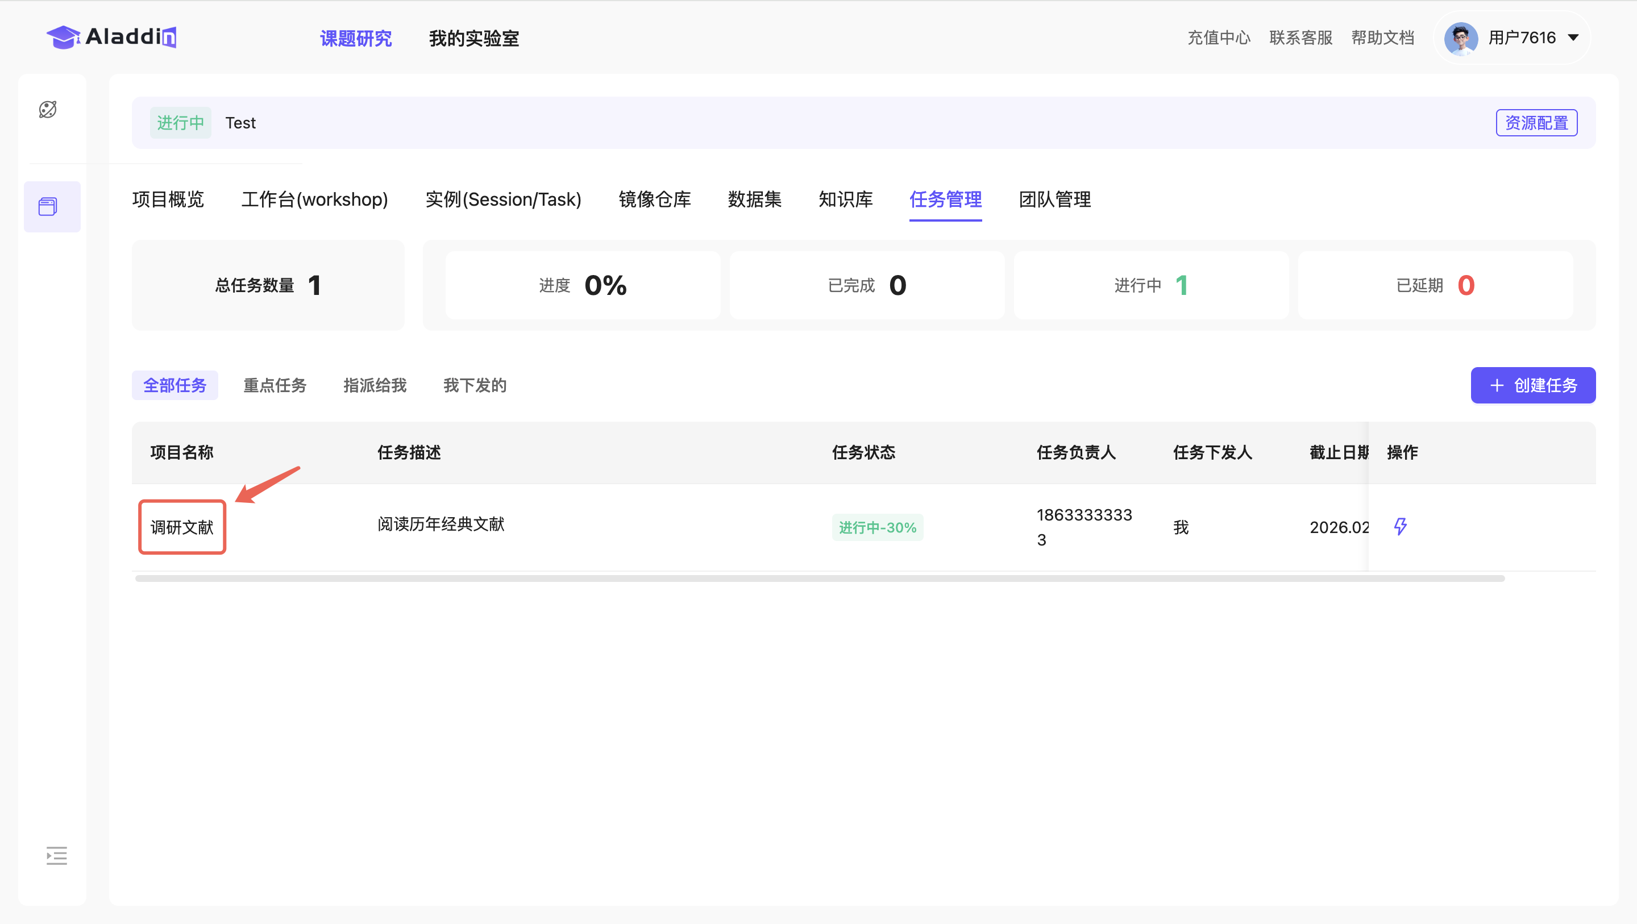Viewport: 1637px width, 924px height.
Task: Open the 调研文献 task entry
Action: click(x=182, y=527)
